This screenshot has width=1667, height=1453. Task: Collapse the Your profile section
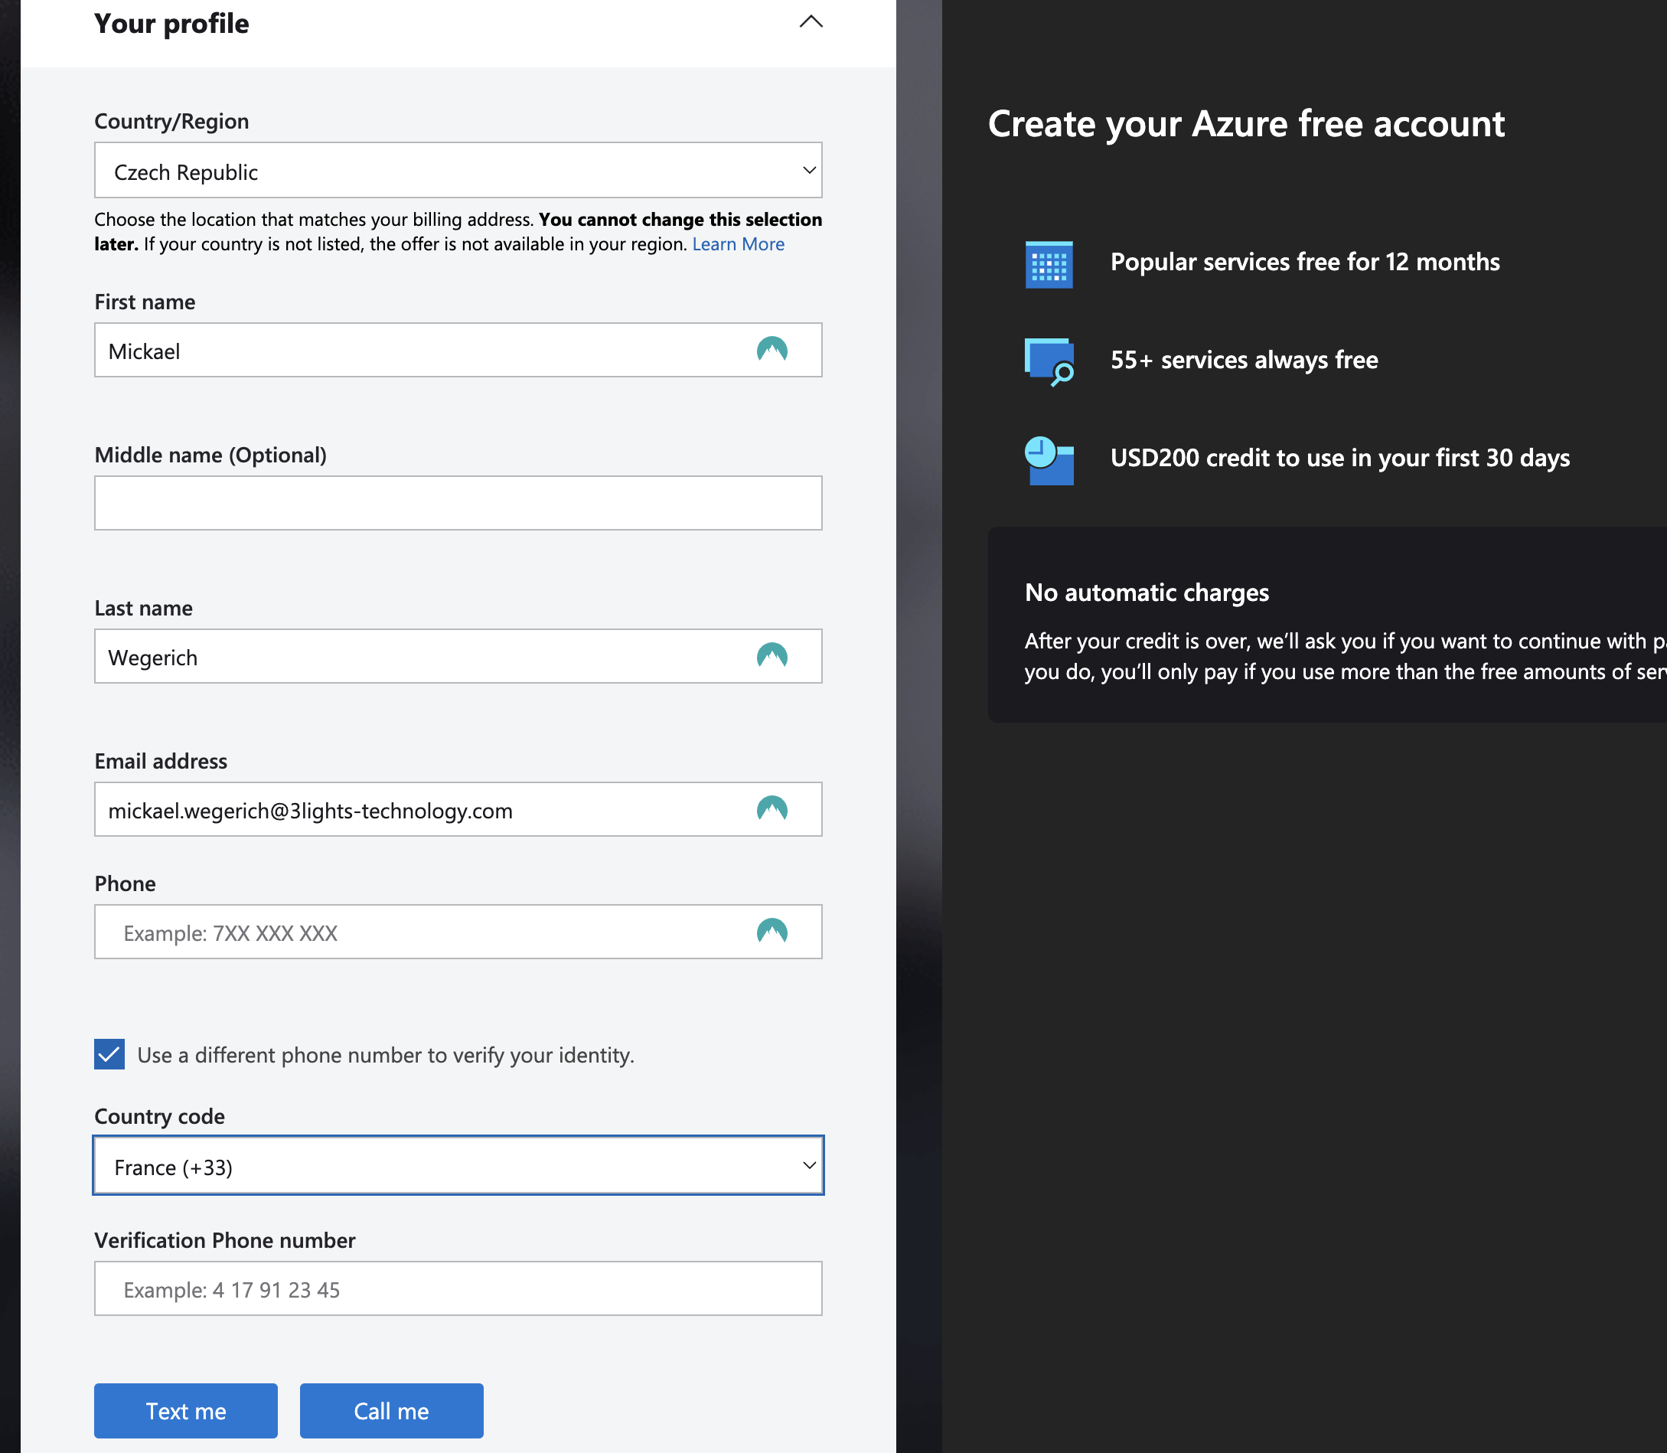tap(811, 22)
